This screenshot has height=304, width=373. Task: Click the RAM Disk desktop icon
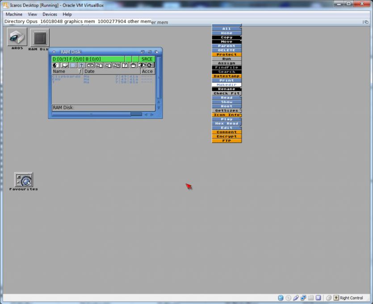(39, 38)
